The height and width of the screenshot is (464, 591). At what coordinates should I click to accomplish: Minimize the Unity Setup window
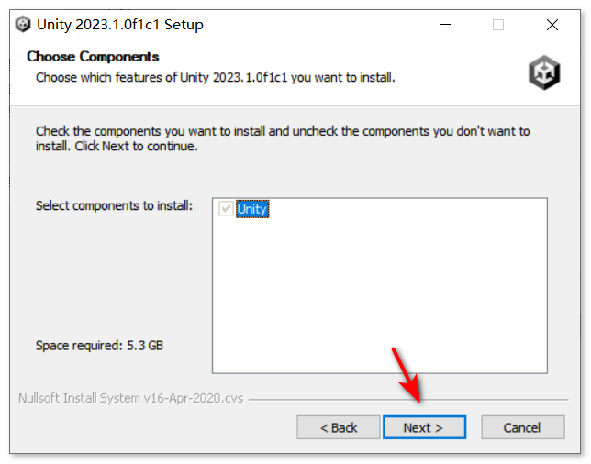[x=445, y=25]
